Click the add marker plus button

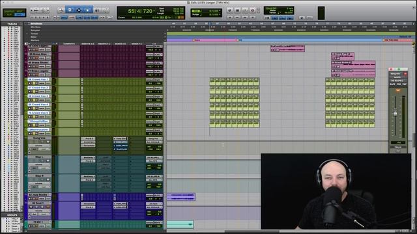(165, 40)
